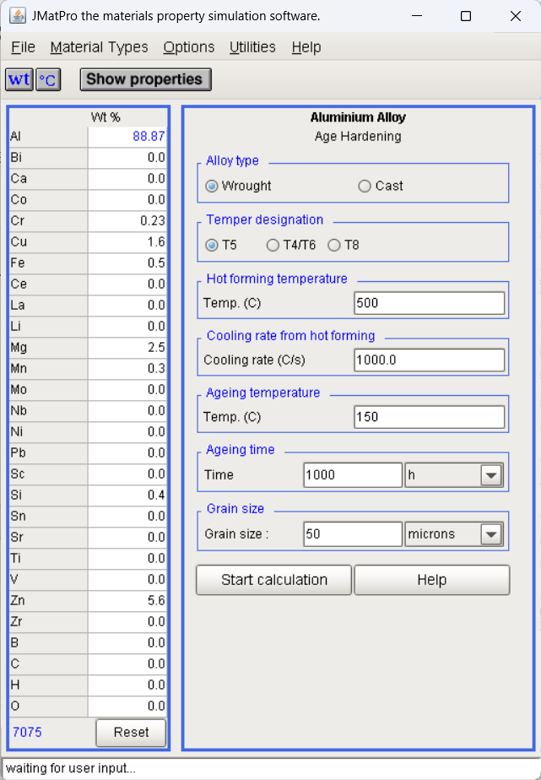Click the Ce weight percent cell
Screen dimensions: 541x780
(127, 284)
